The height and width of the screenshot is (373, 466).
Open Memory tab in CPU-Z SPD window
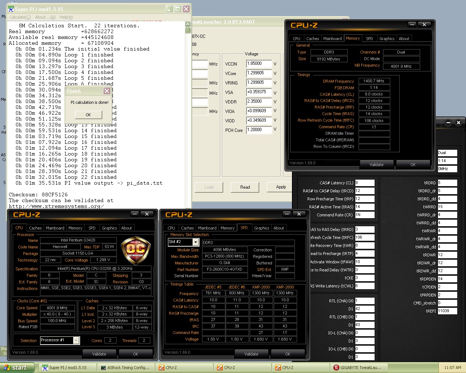tap(228, 228)
